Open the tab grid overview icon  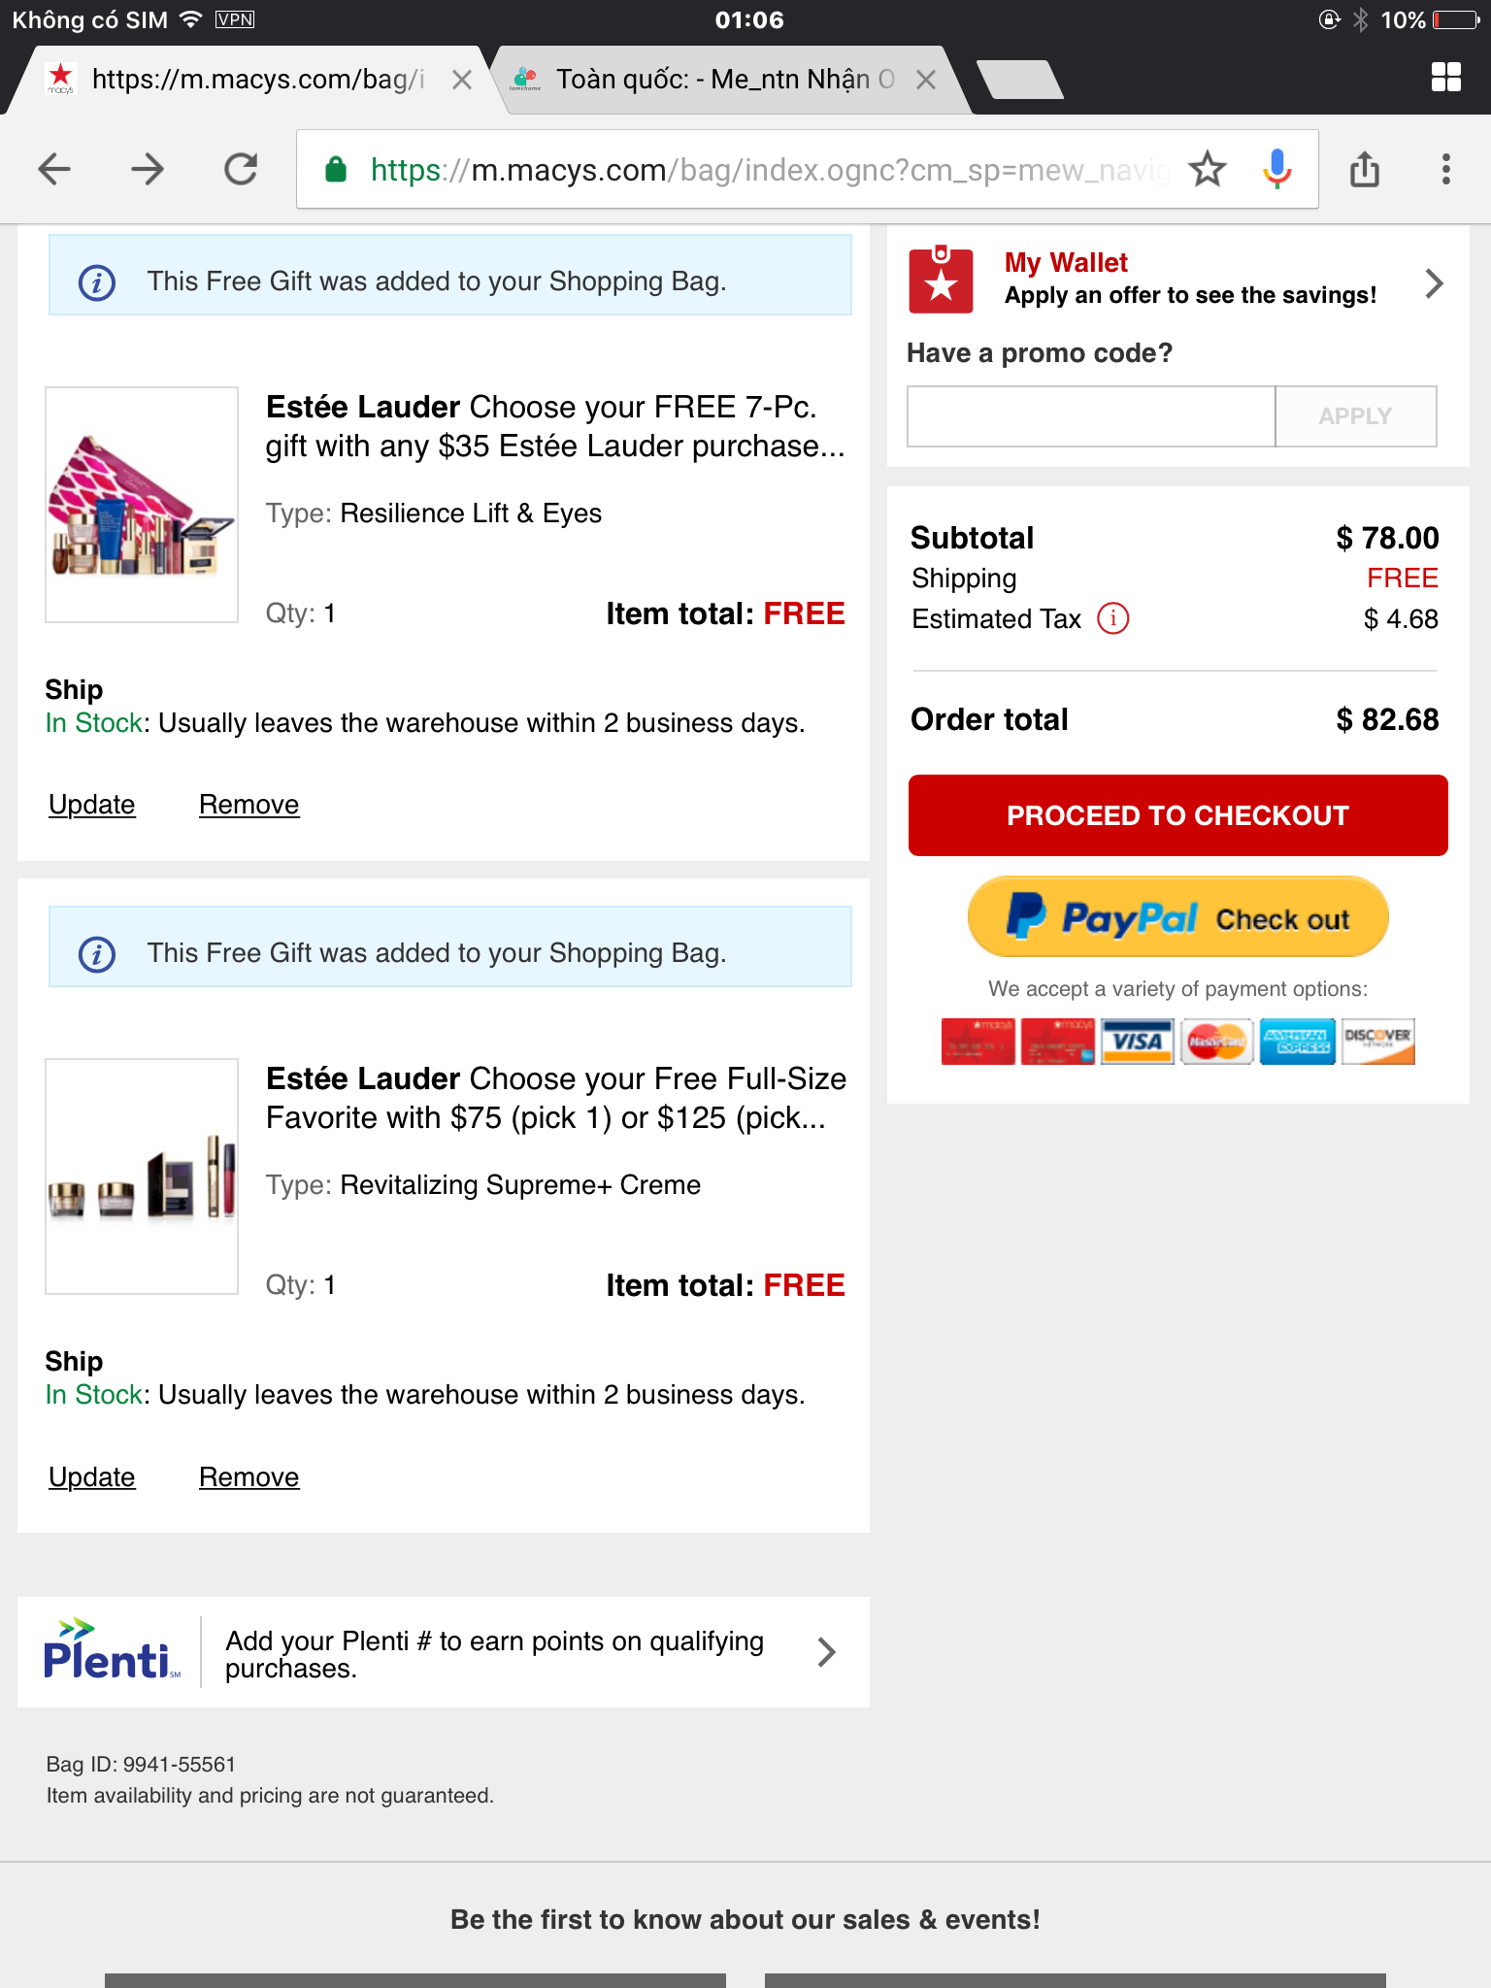coord(1446,77)
